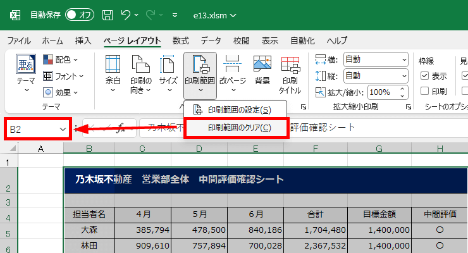This screenshot has width=468, height=253.
Task: Open the 印刷の向き orientation menu
Action: (141, 74)
